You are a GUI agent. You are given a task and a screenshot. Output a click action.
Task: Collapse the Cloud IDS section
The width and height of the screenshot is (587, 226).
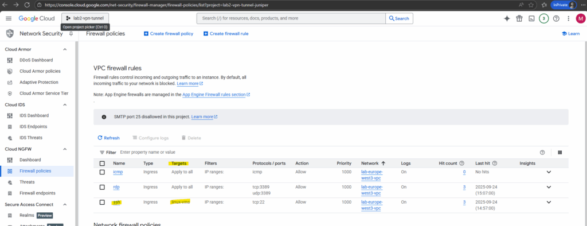(65, 104)
